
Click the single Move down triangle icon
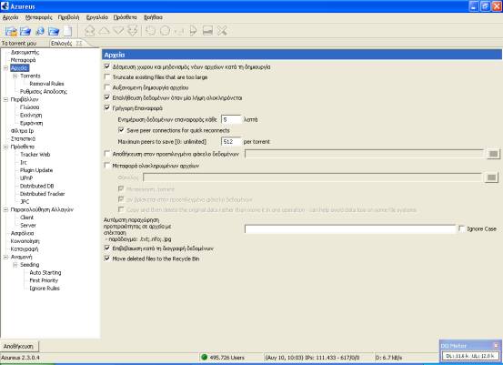pos(118,31)
